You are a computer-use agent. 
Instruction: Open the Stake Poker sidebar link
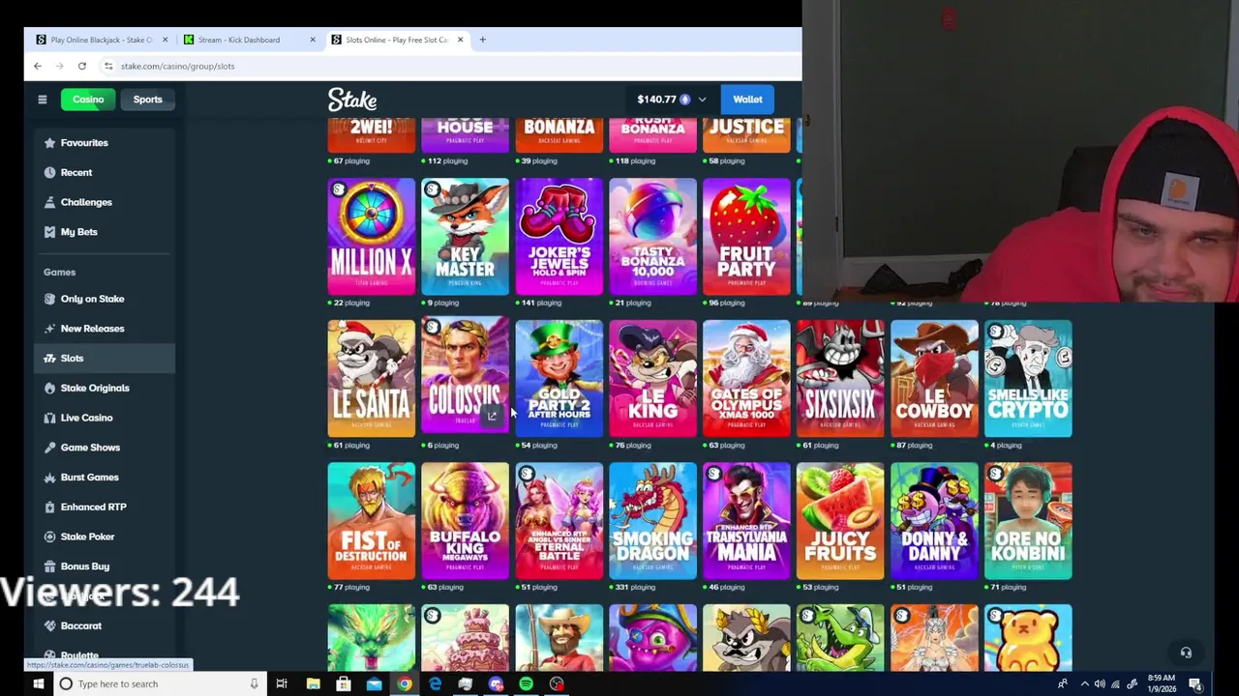(87, 536)
